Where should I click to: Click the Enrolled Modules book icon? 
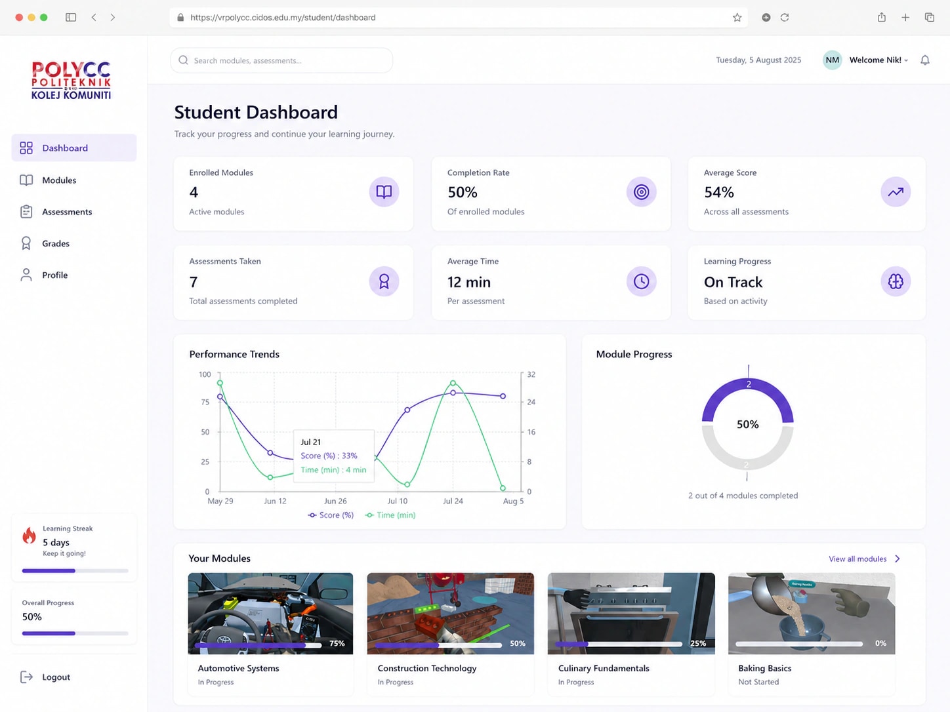pyautogui.click(x=384, y=192)
